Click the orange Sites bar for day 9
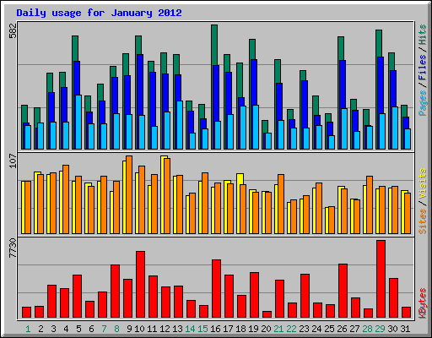Image resolution: width=432 pixels, height=338 pixels. (129, 194)
